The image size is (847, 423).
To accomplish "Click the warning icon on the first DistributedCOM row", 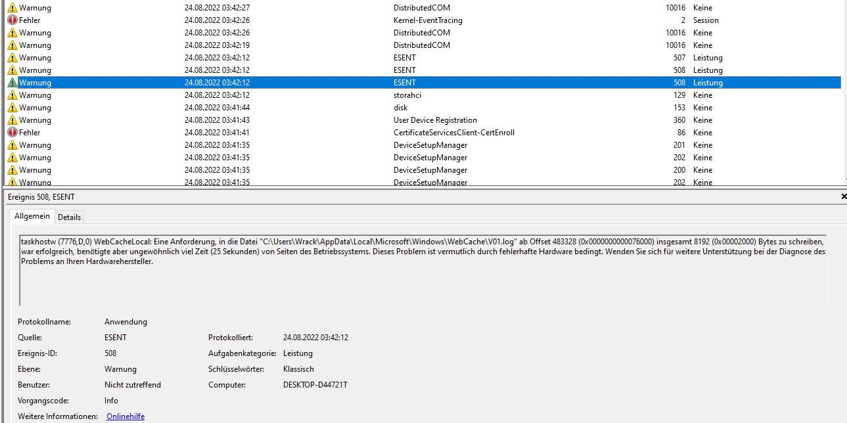I will 11,7.
